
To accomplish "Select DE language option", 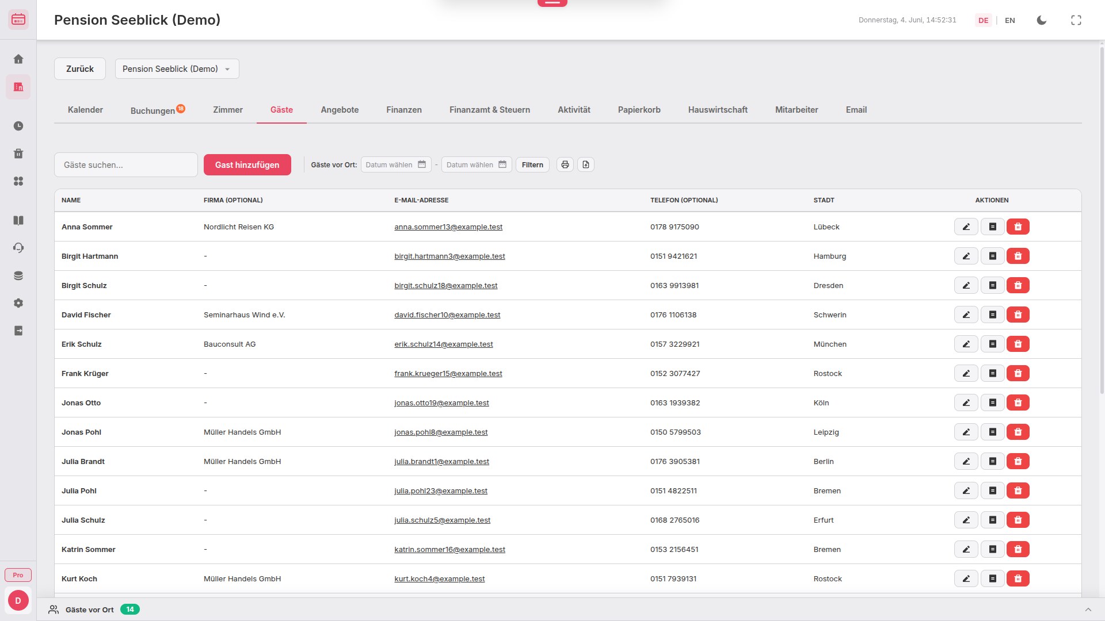I will pyautogui.click(x=983, y=20).
